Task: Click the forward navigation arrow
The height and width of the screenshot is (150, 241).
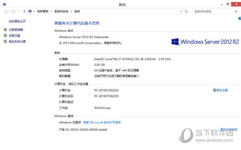Action: click(x=13, y=12)
